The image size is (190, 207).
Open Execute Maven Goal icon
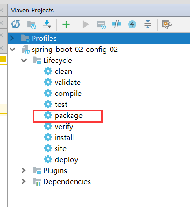101,25
